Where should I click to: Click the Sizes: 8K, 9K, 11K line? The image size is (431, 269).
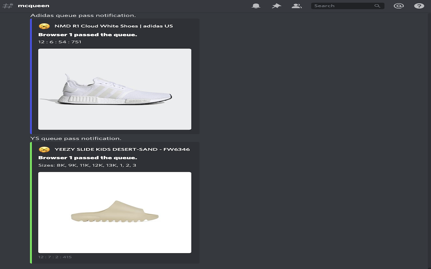pyautogui.click(x=87, y=165)
